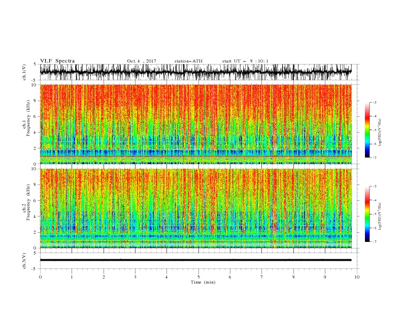The width and height of the screenshot is (402, 311).
Task: Click the ch.2 PSD color scale bar
Action: pos(367,214)
